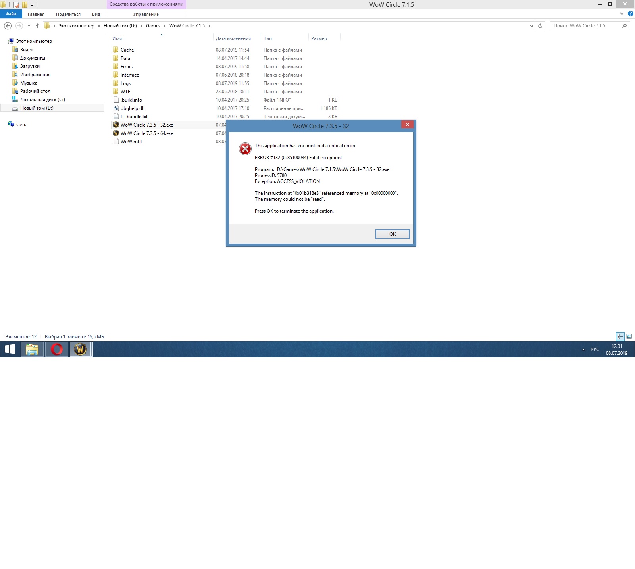Image resolution: width=635 pixels, height=569 pixels.
Task: Show hidden system tray icons
Action: tap(583, 350)
